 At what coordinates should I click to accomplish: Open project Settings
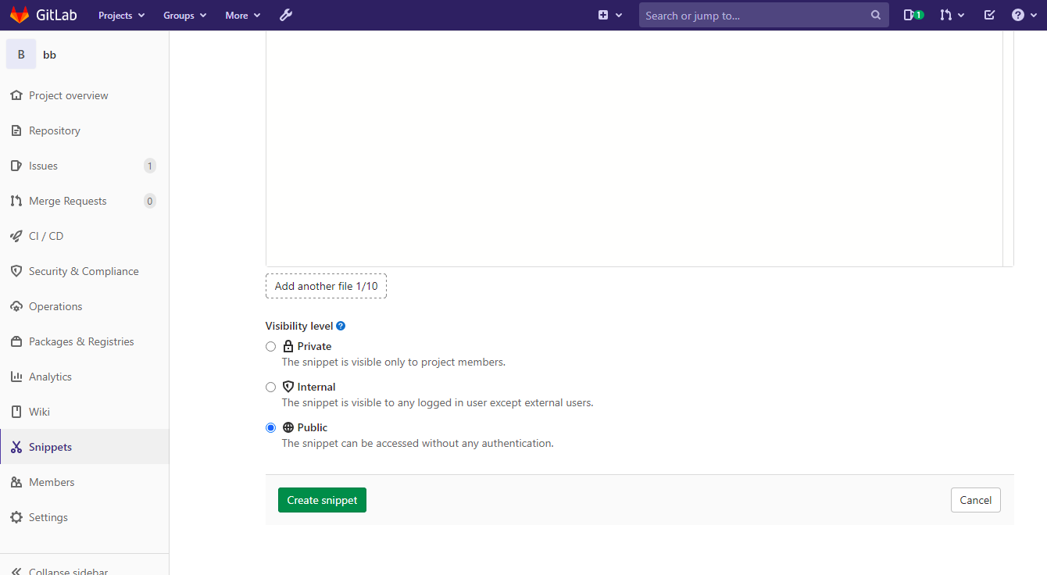click(48, 516)
